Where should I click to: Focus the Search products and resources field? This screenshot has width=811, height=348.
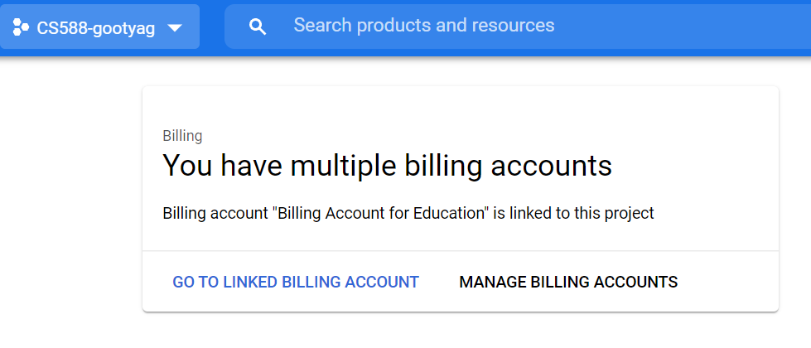pyautogui.click(x=518, y=27)
